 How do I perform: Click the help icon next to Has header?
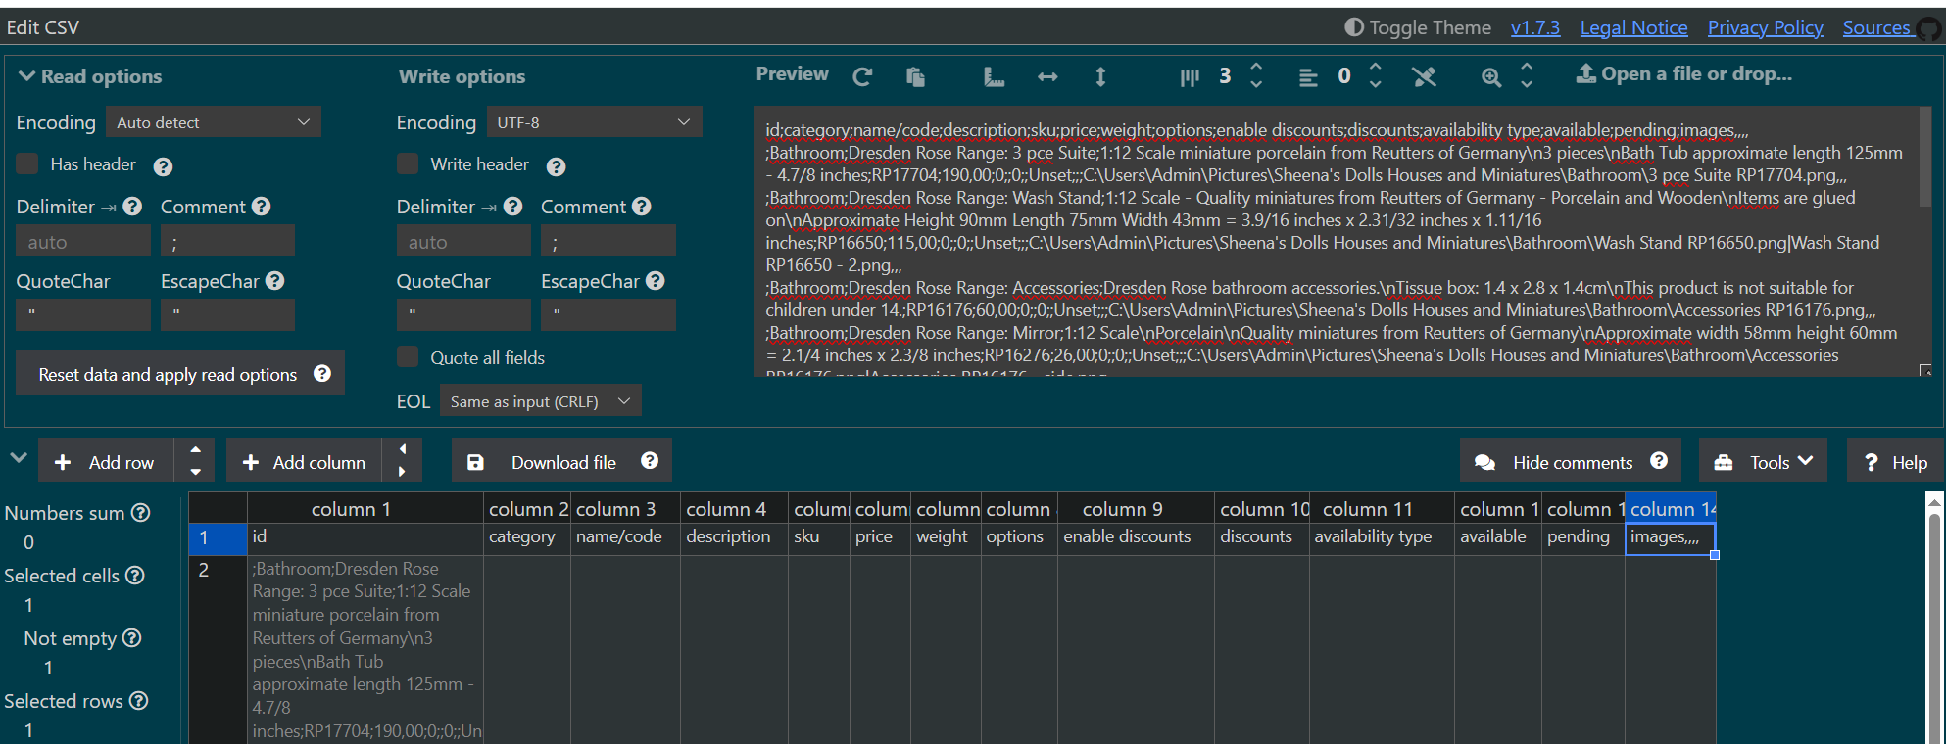click(164, 166)
